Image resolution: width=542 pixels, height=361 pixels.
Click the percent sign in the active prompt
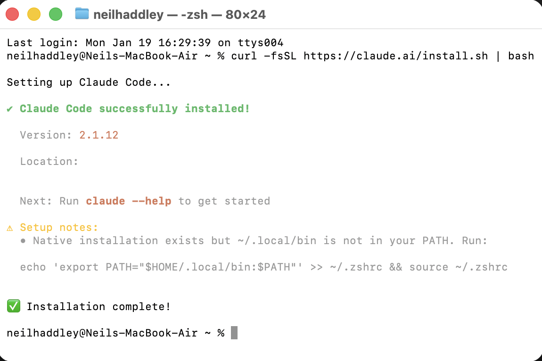click(x=221, y=332)
